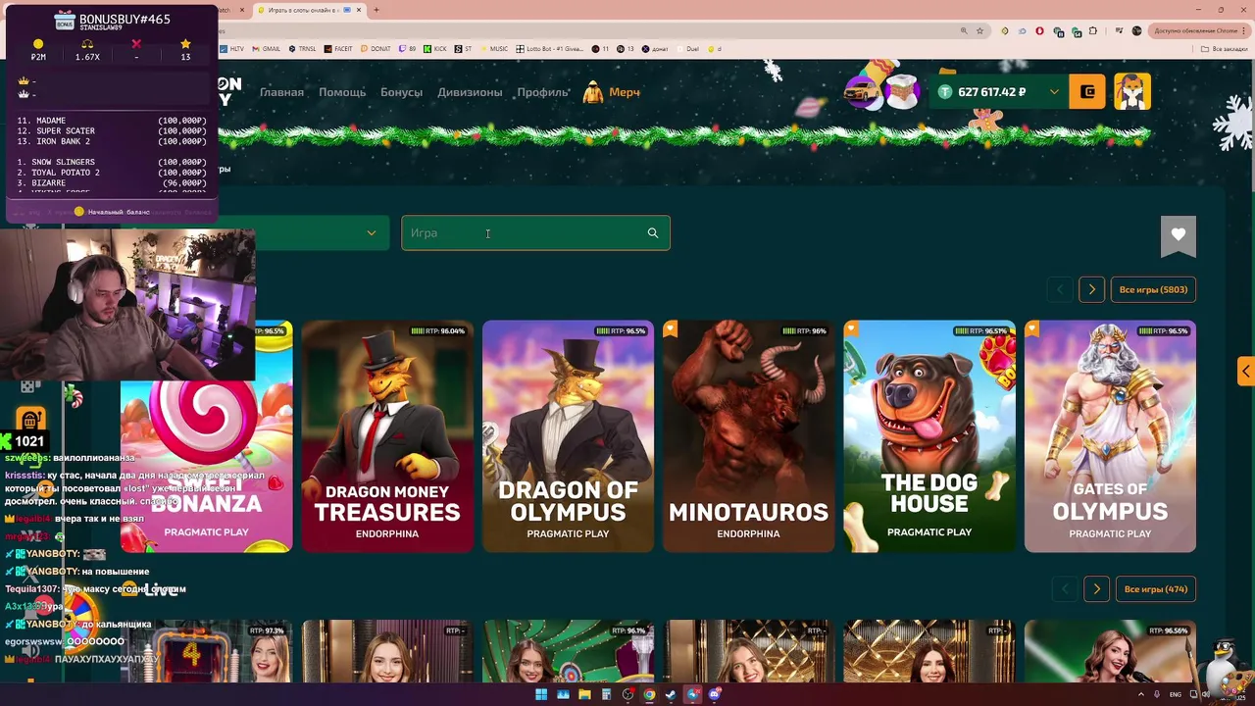Open the MUSIC bookmark
The width and height of the screenshot is (1255, 706).
pos(495,48)
